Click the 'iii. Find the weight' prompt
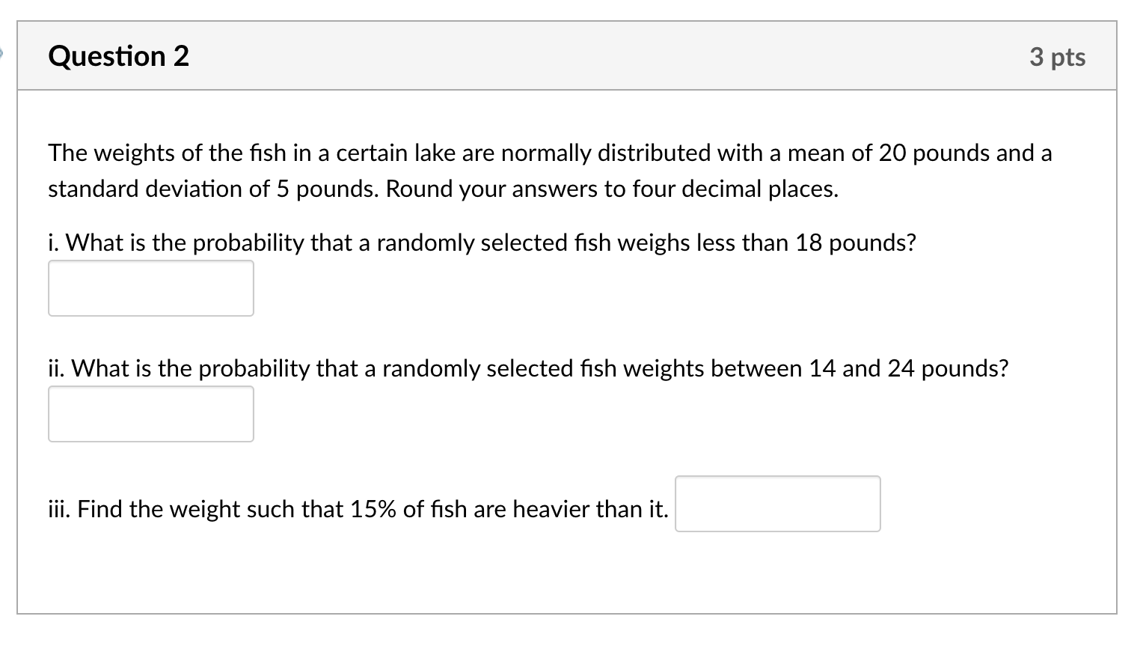The image size is (1146, 646). click(358, 509)
